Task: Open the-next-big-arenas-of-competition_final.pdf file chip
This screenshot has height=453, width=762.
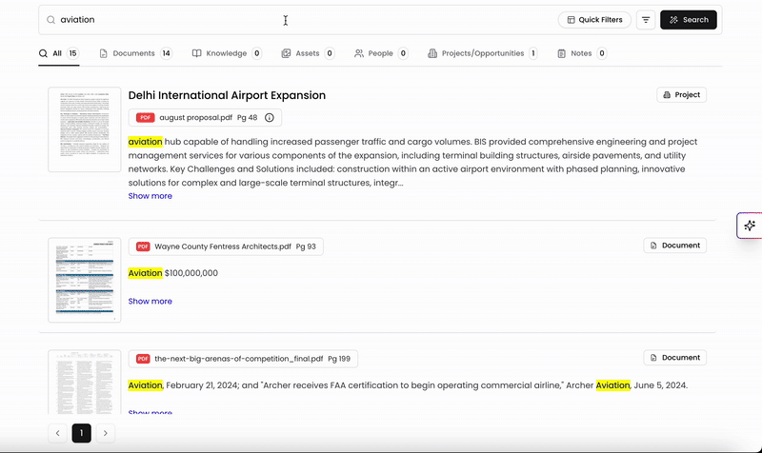Action: click(x=243, y=359)
